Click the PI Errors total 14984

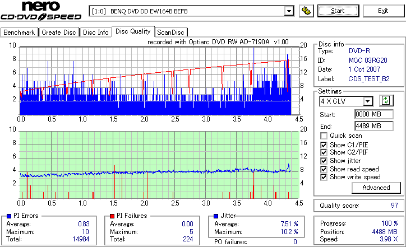click(x=81, y=239)
